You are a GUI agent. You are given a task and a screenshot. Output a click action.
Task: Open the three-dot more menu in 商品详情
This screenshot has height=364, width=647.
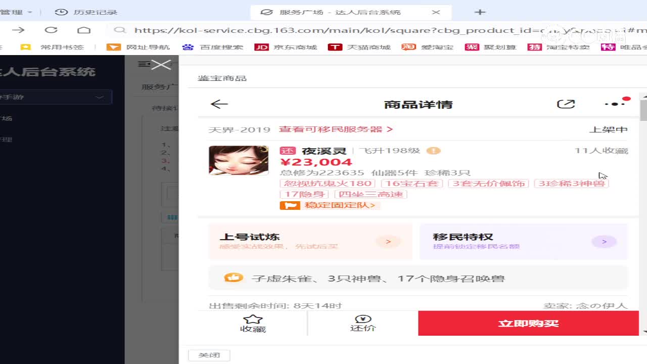coord(615,104)
